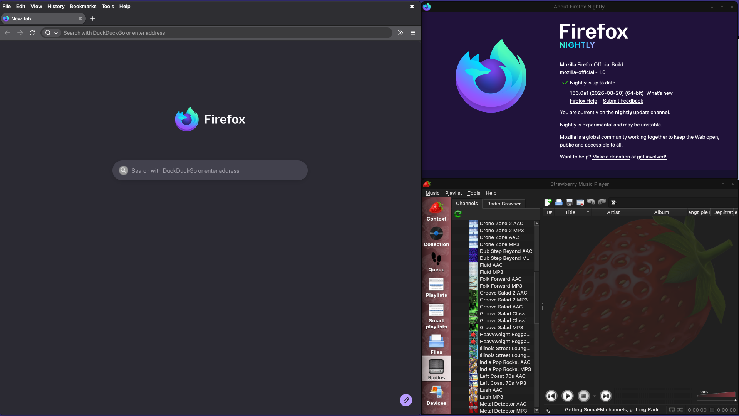Create a new playlist in Strawberry
The height and width of the screenshot is (416, 739).
(548, 202)
